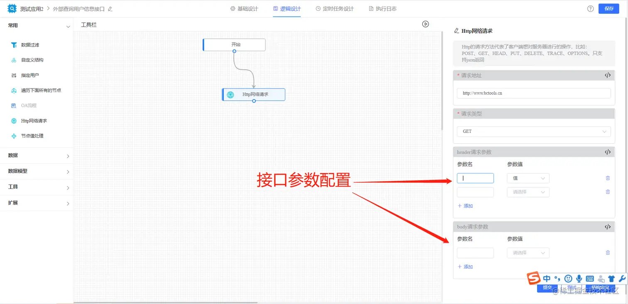Toggle code mode for body请求参数
The width and height of the screenshot is (628, 304).
point(608,227)
